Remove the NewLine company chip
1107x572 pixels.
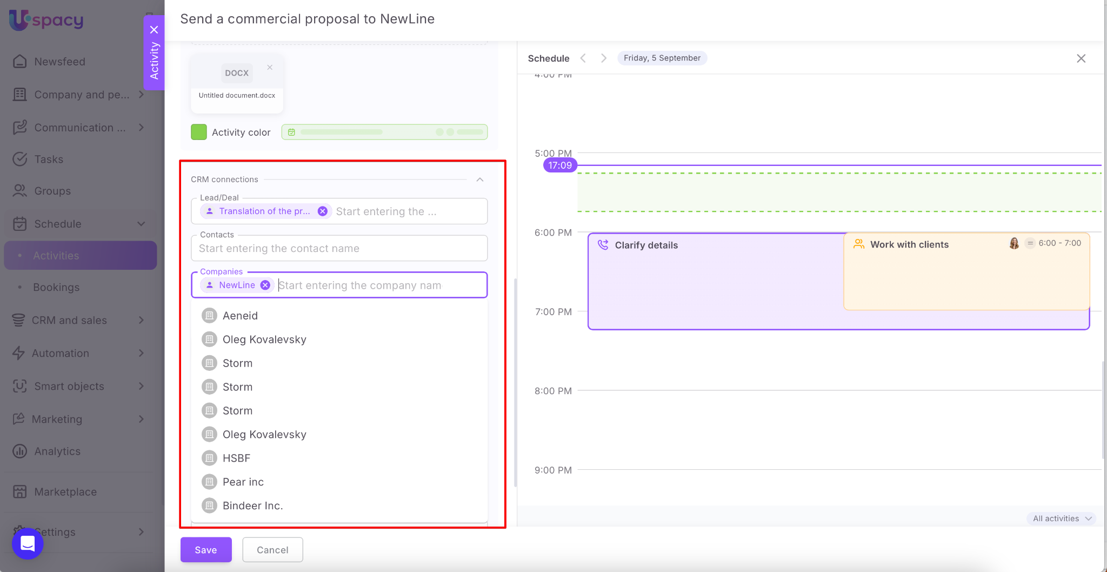265,285
